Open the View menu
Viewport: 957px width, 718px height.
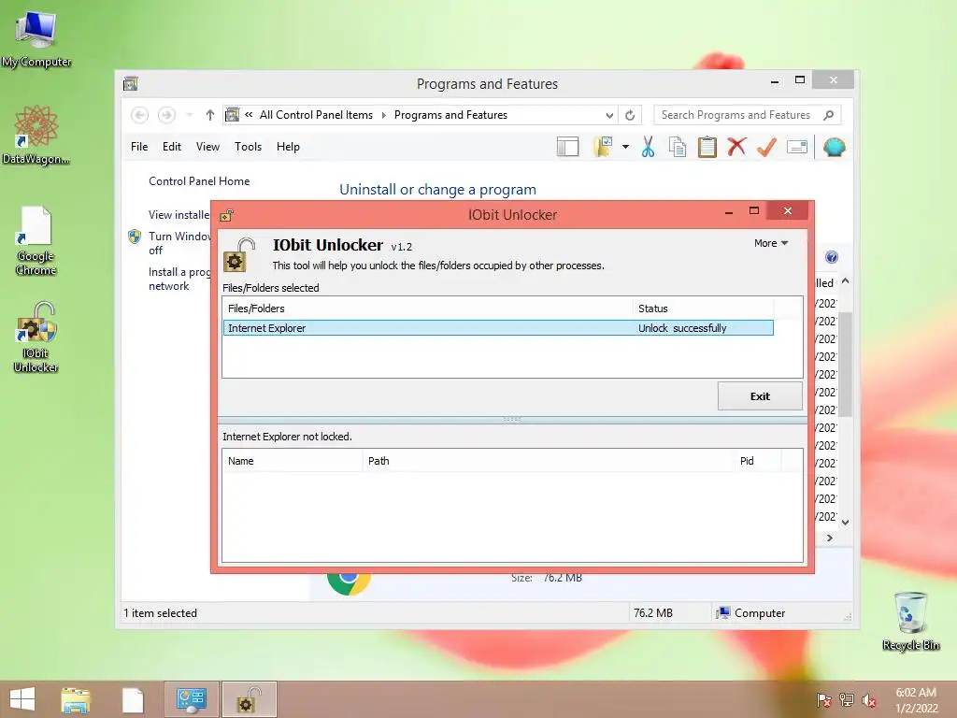207,147
